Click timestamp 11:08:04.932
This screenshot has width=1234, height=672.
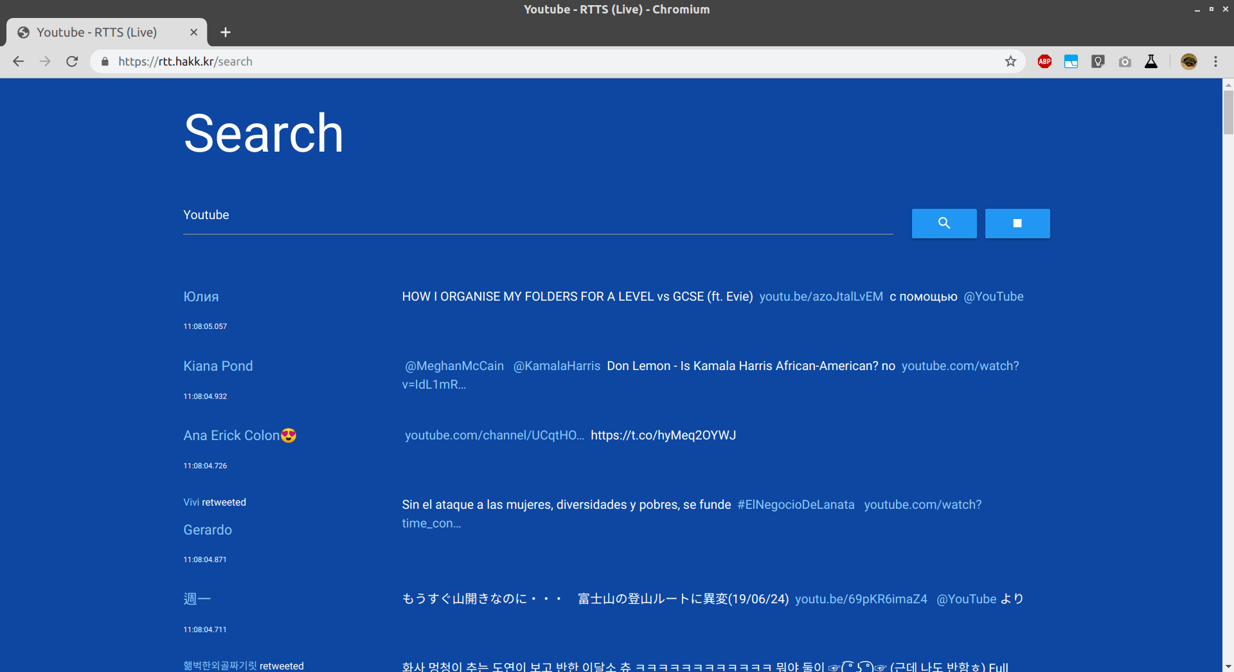pos(205,396)
